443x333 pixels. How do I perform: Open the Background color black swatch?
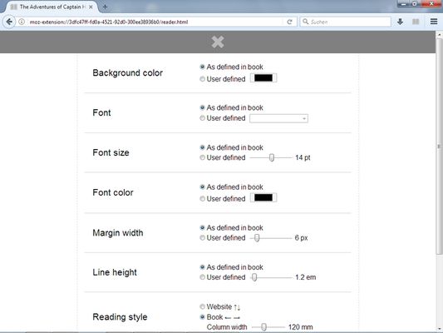click(x=263, y=78)
